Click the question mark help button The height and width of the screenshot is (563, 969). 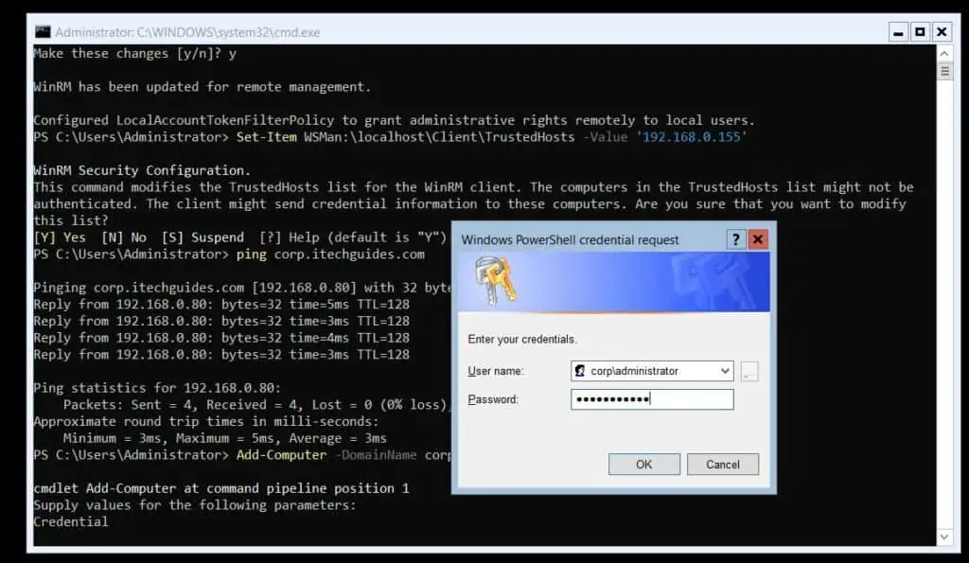point(736,239)
